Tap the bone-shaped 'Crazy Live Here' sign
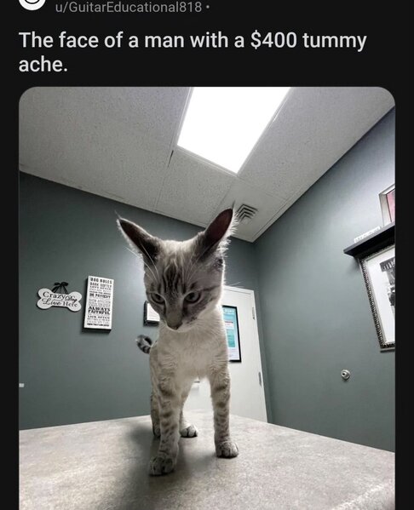This screenshot has width=414, height=510. pyautogui.click(x=60, y=299)
